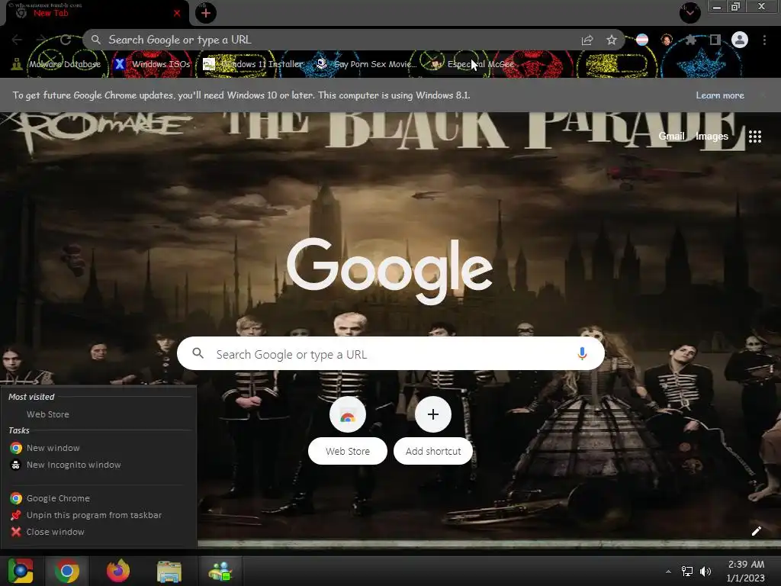Open a new tab with the plus button
The image size is (781, 586).
pos(206,13)
